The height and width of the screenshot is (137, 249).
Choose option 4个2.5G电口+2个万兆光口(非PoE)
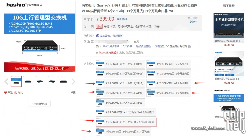[120, 64]
